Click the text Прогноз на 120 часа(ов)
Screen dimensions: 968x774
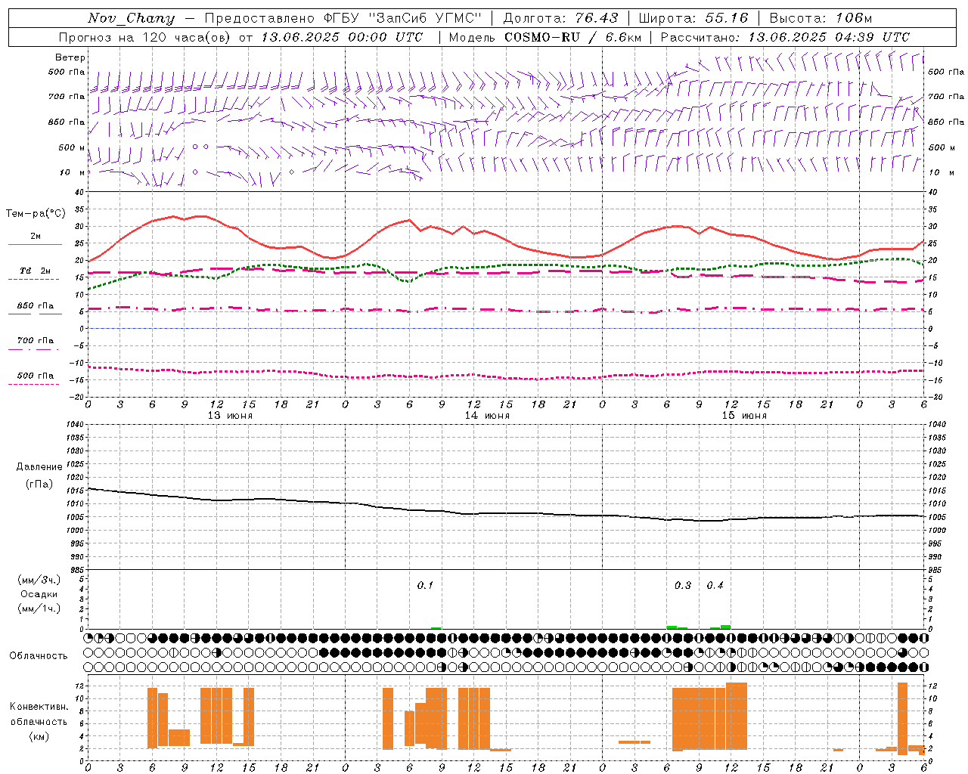click(x=146, y=37)
